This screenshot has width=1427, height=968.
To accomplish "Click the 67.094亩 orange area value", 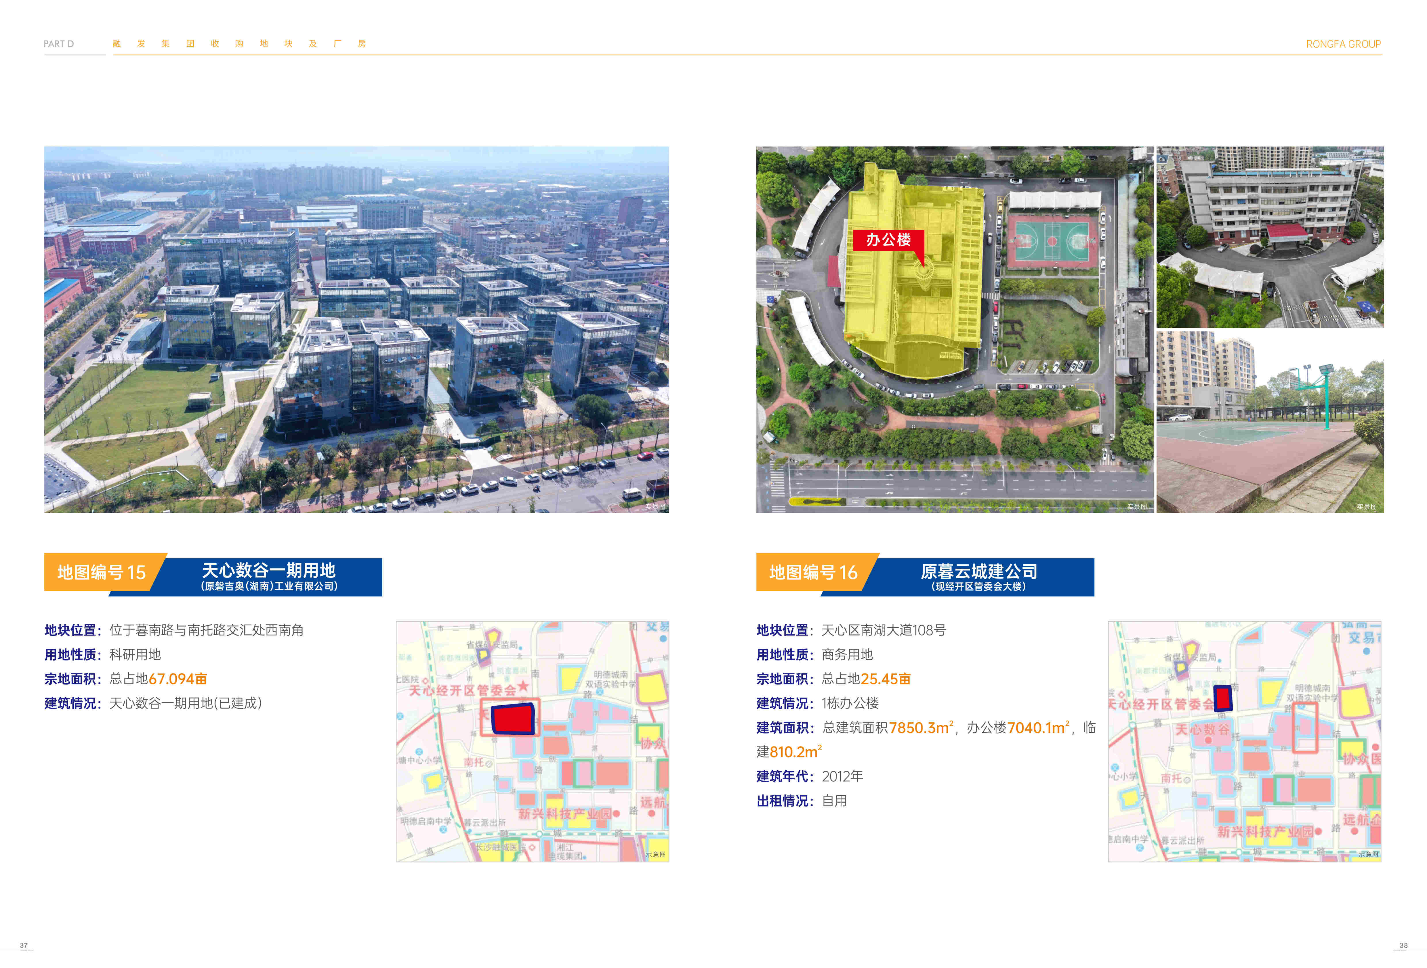I will pos(178,679).
